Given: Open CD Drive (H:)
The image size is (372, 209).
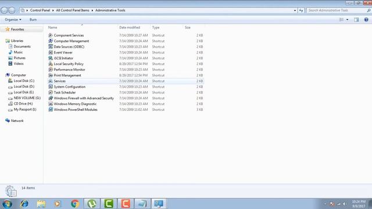Looking at the screenshot, I should pos(23,103).
